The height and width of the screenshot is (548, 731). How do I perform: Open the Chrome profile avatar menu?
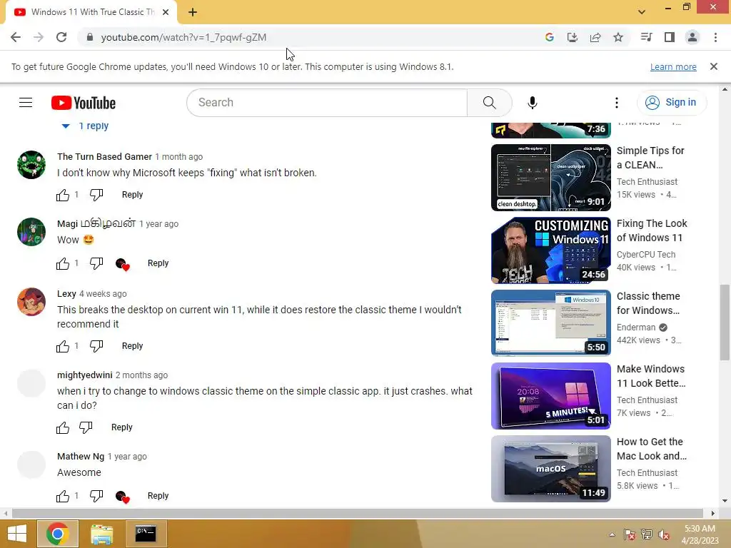(x=692, y=37)
